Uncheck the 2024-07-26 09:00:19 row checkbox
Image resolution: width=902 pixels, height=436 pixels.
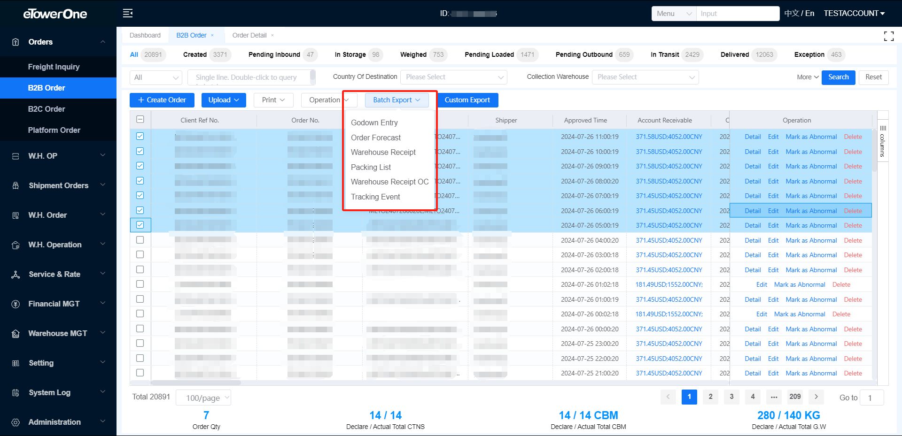pyautogui.click(x=140, y=166)
